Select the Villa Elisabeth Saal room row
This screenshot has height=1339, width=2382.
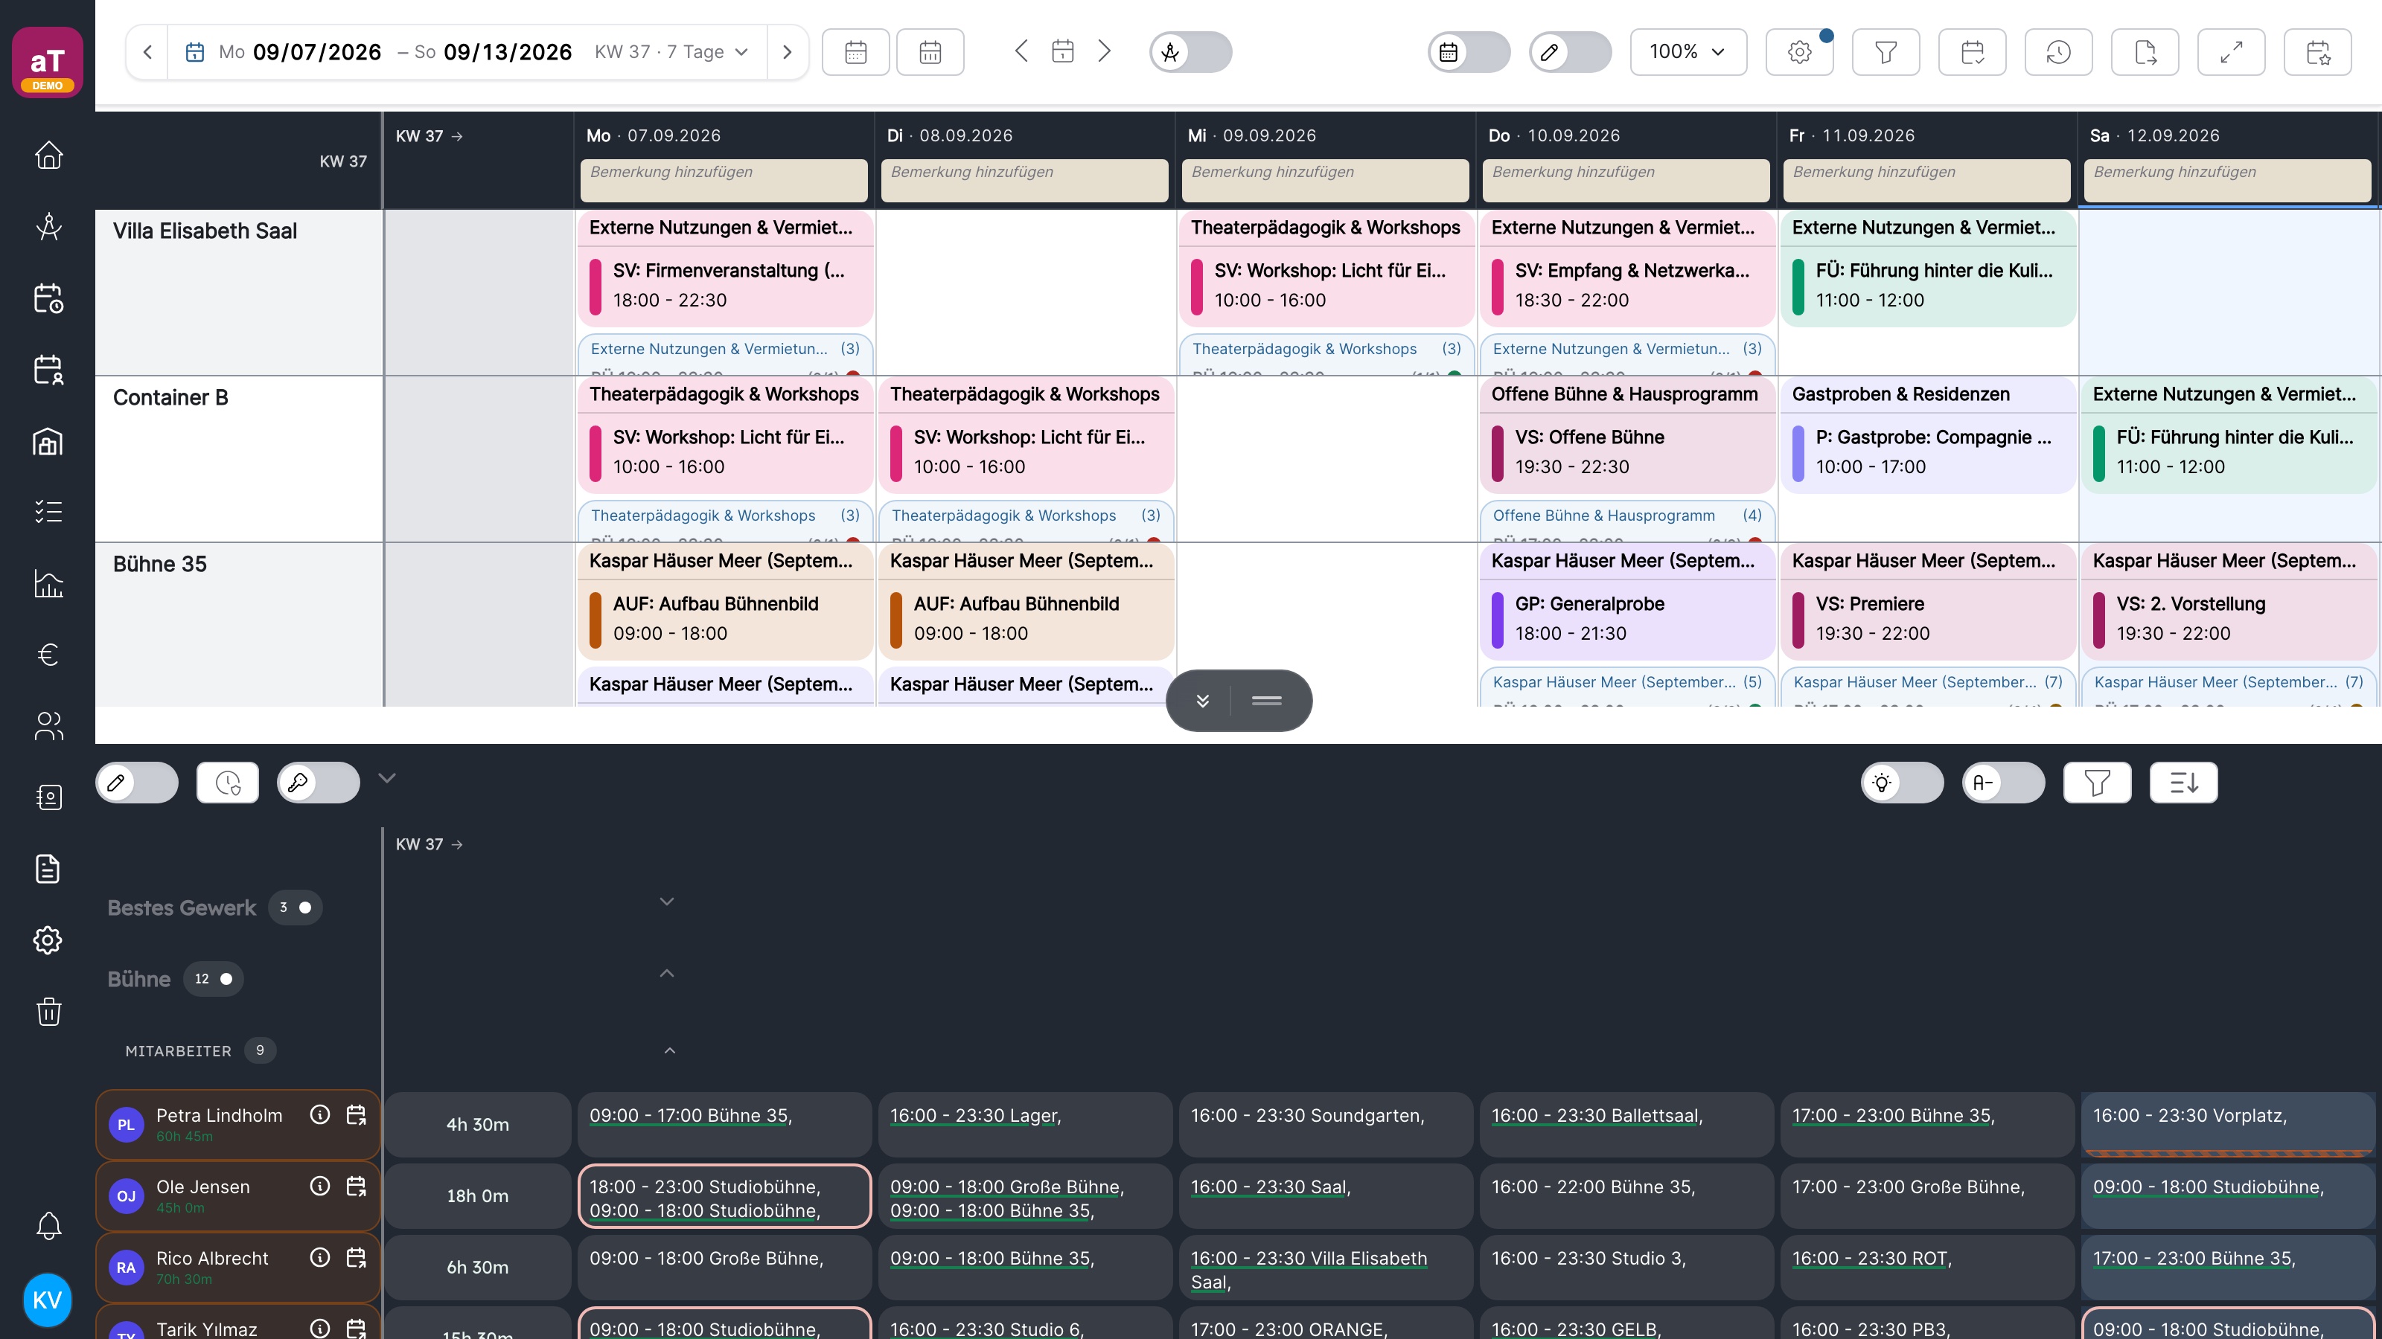click(x=238, y=292)
